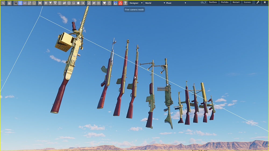Open the Designer mode dropdown
Image resolution: width=269 pixels, height=151 pixels.
click(x=136, y=3)
